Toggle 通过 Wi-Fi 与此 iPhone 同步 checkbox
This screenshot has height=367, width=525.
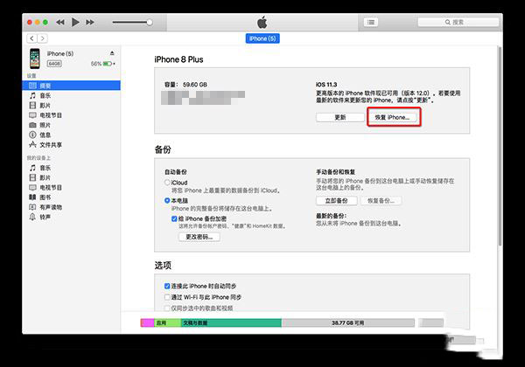pyautogui.click(x=167, y=297)
